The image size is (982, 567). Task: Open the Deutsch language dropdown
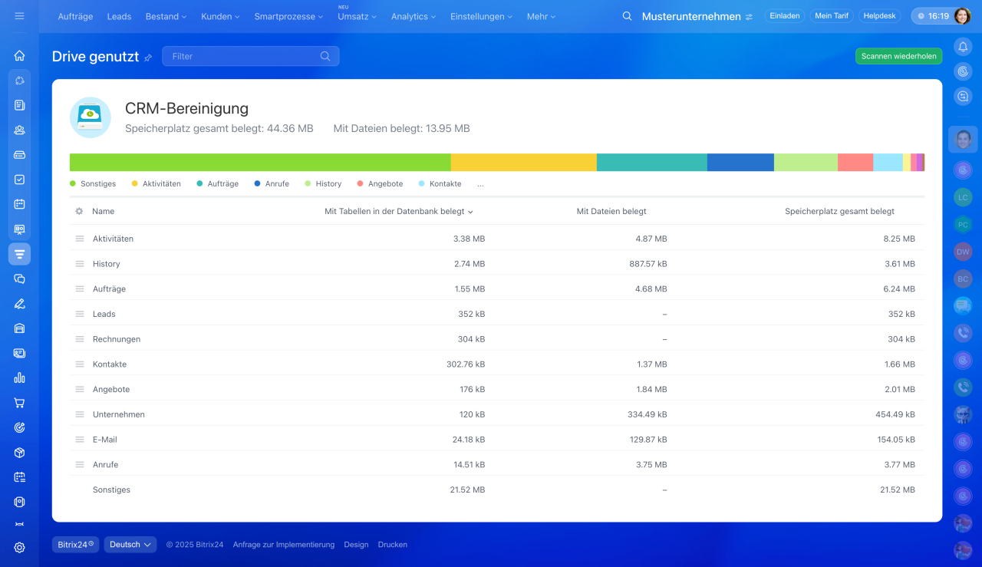130,545
